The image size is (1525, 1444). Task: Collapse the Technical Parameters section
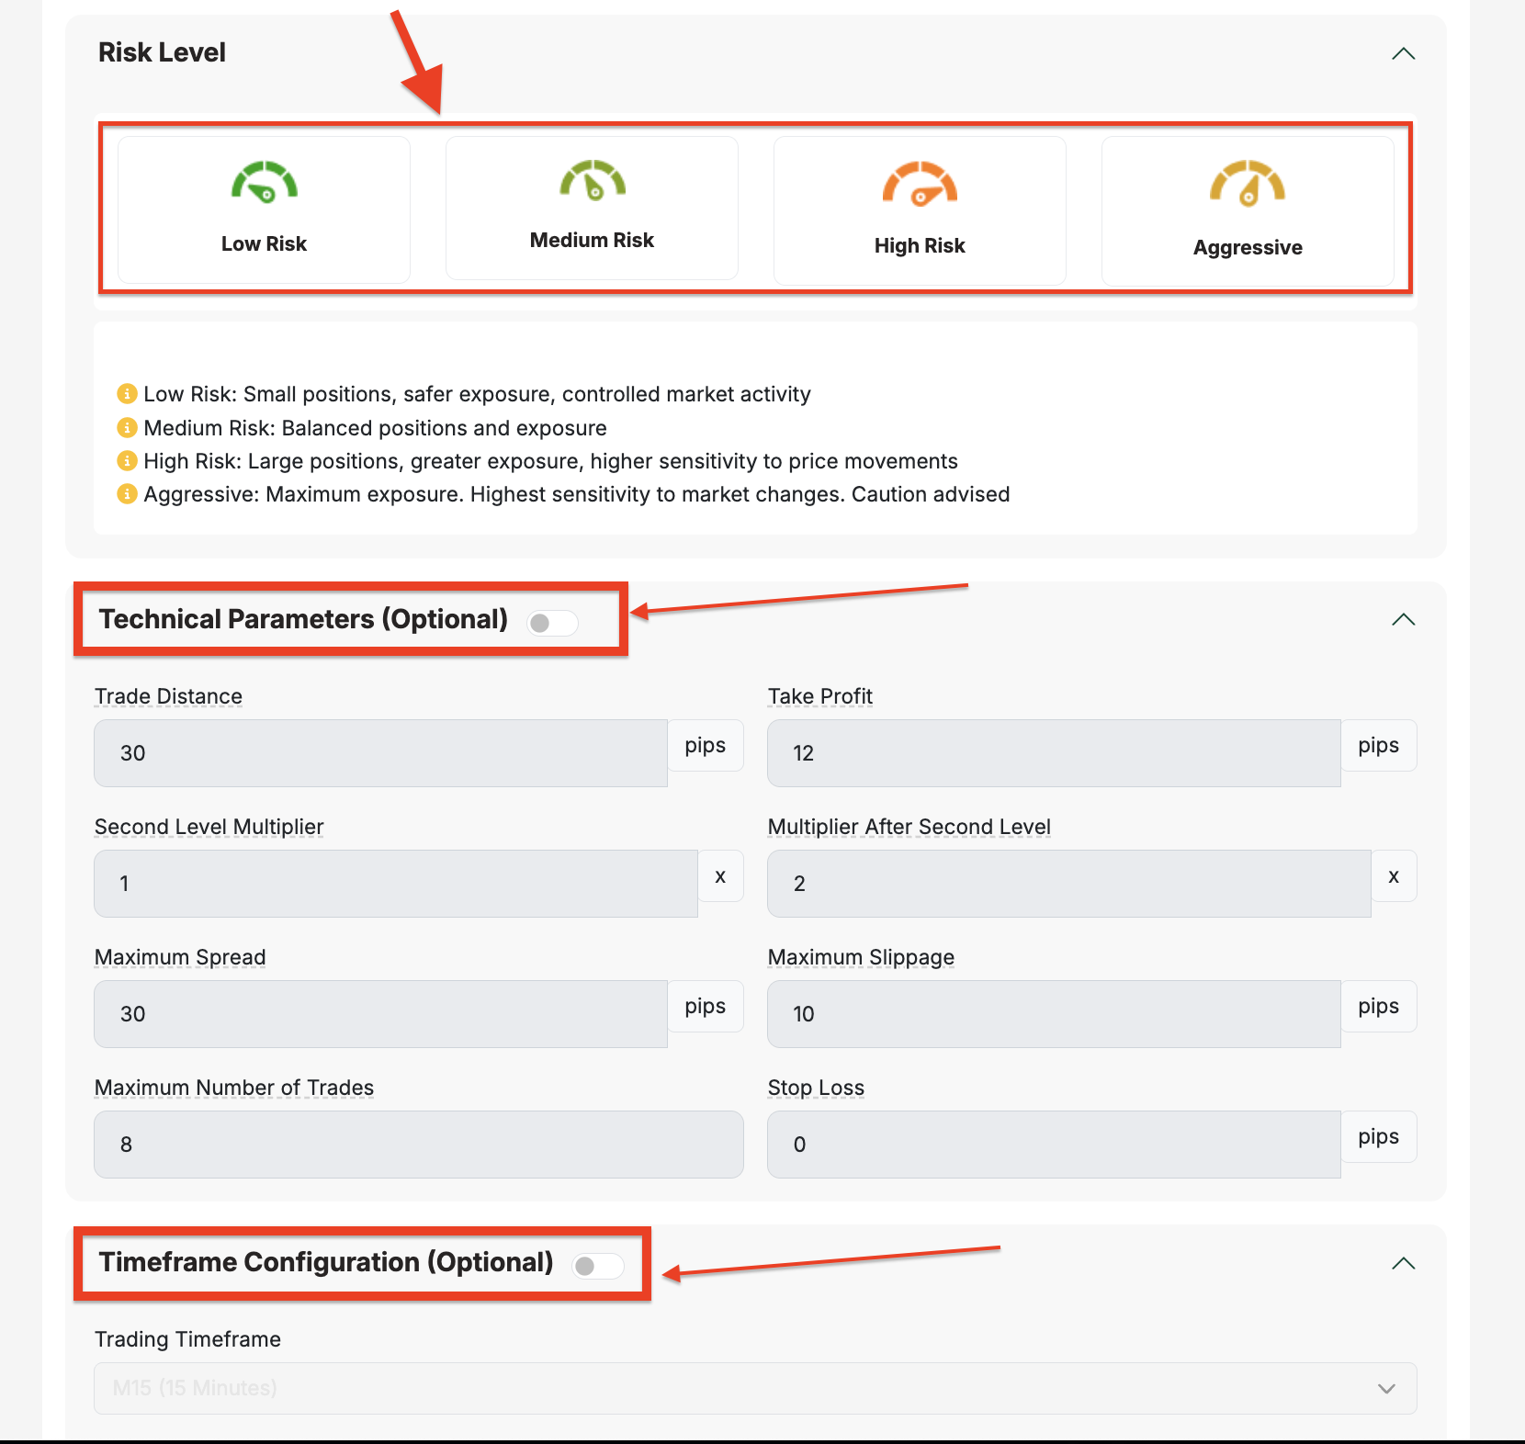point(1403,620)
